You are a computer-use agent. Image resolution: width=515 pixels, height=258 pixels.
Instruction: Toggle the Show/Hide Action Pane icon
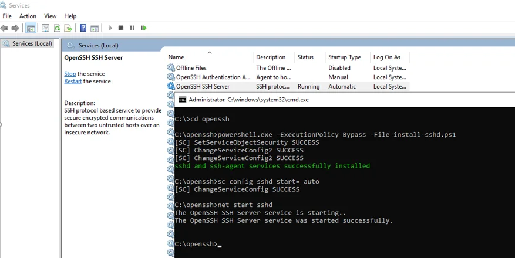pyautogui.click(x=95, y=28)
